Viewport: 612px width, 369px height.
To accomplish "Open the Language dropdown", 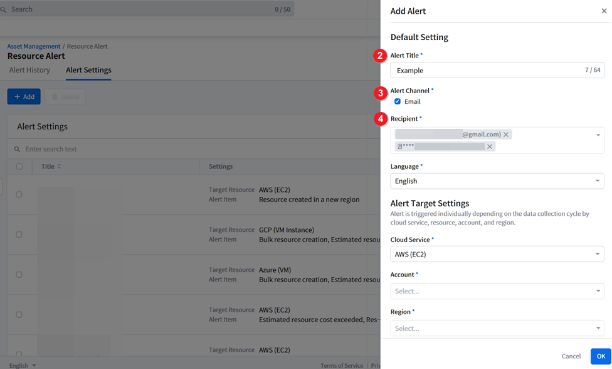I will [497, 181].
